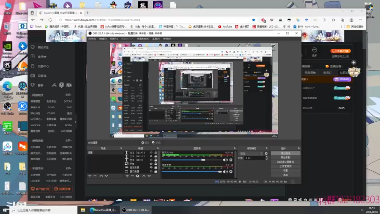The image size is (380, 214).
Task: Mute desktop audio channel speaker icon in mixer
Action: pyautogui.click(x=225, y=172)
